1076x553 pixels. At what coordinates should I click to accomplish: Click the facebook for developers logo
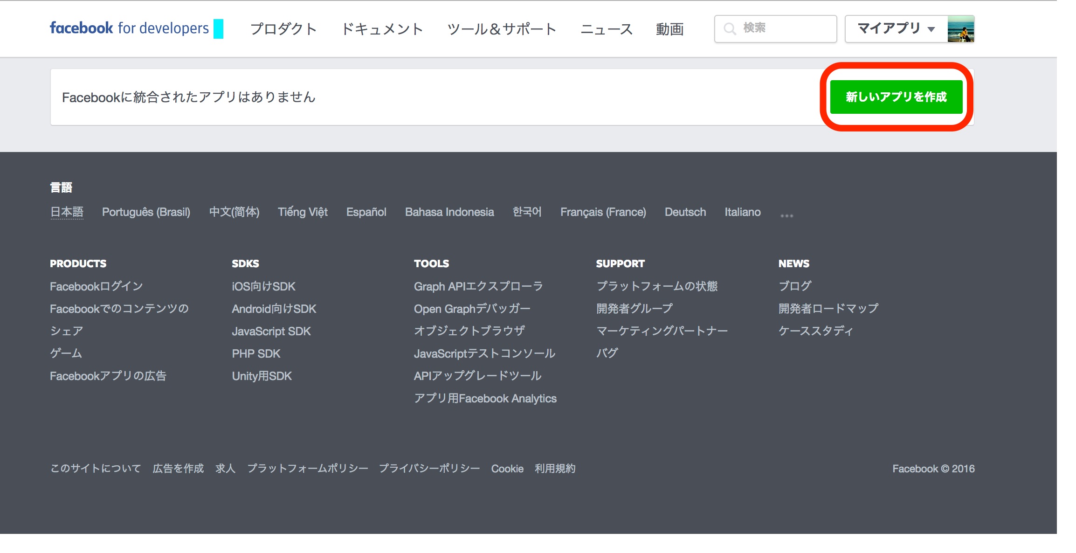(129, 28)
